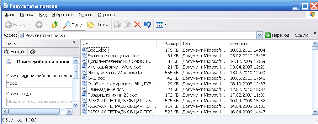Click search pane horizontal scroll right arrow
Screen dimensions: 318x124
(x=69, y=111)
